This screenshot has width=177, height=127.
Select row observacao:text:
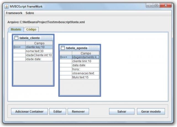coord(79,73)
